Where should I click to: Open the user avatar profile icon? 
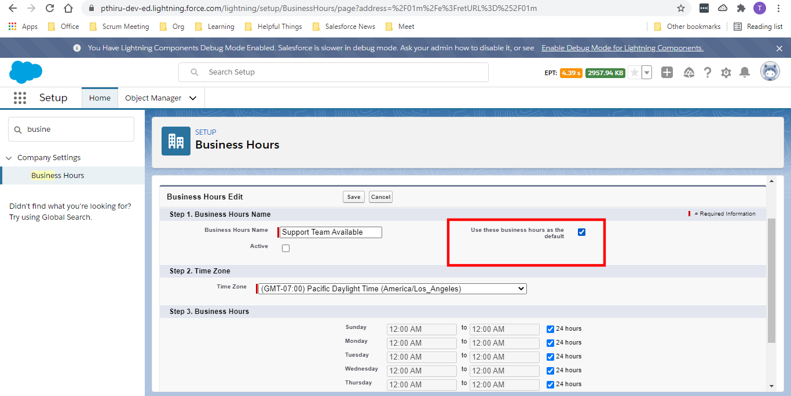point(770,71)
